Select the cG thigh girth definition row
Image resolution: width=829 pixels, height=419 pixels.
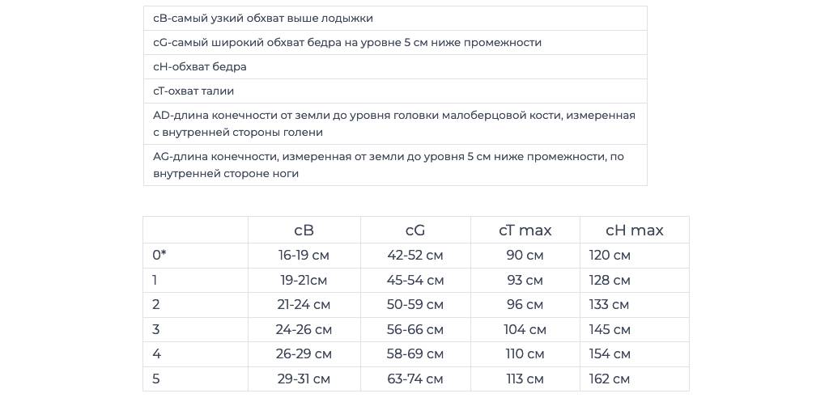(395, 43)
